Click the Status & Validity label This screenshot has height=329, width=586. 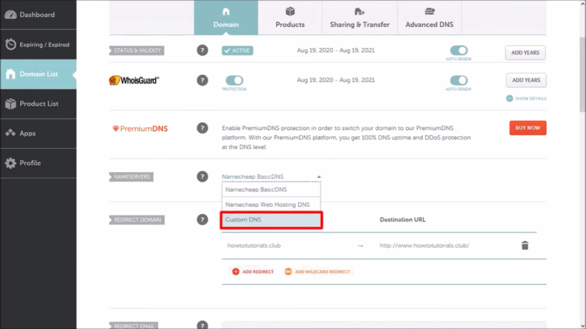(x=137, y=50)
